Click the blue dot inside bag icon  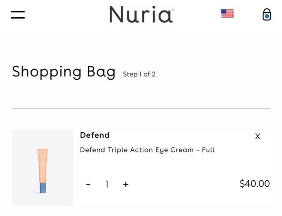click(x=267, y=17)
